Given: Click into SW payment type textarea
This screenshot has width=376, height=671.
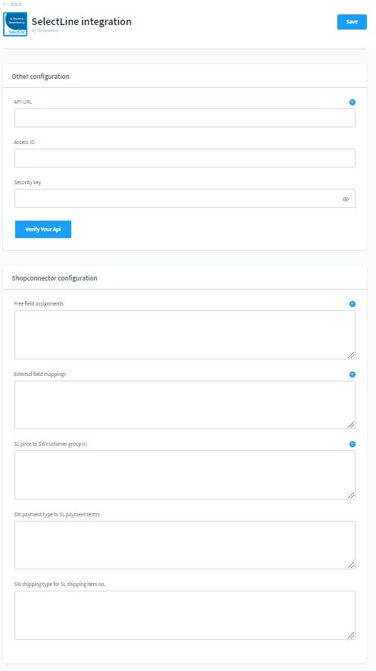Looking at the screenshot, I should click(185, 545).
